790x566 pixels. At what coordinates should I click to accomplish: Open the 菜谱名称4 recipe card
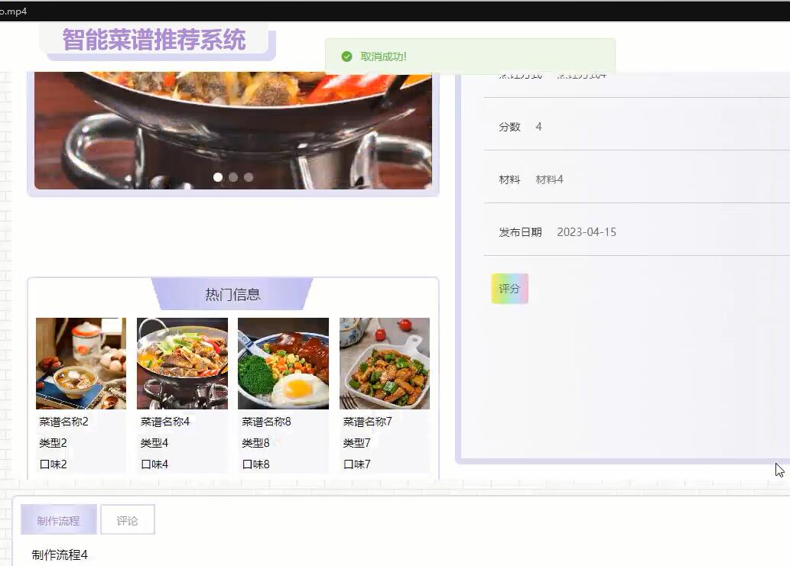pyautogui.click(x=182, y=363)
